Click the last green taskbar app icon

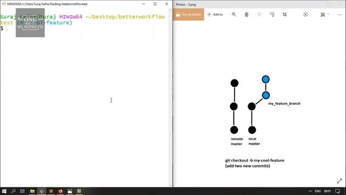[x=79, y=191]
